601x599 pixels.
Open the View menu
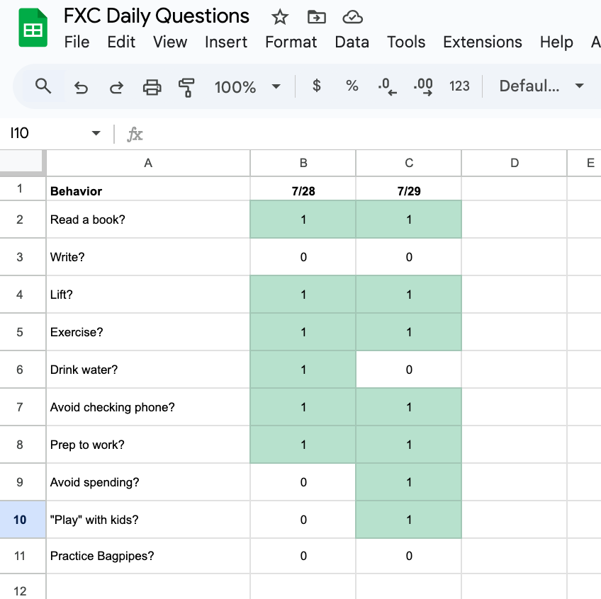click(x=170, y=42)
